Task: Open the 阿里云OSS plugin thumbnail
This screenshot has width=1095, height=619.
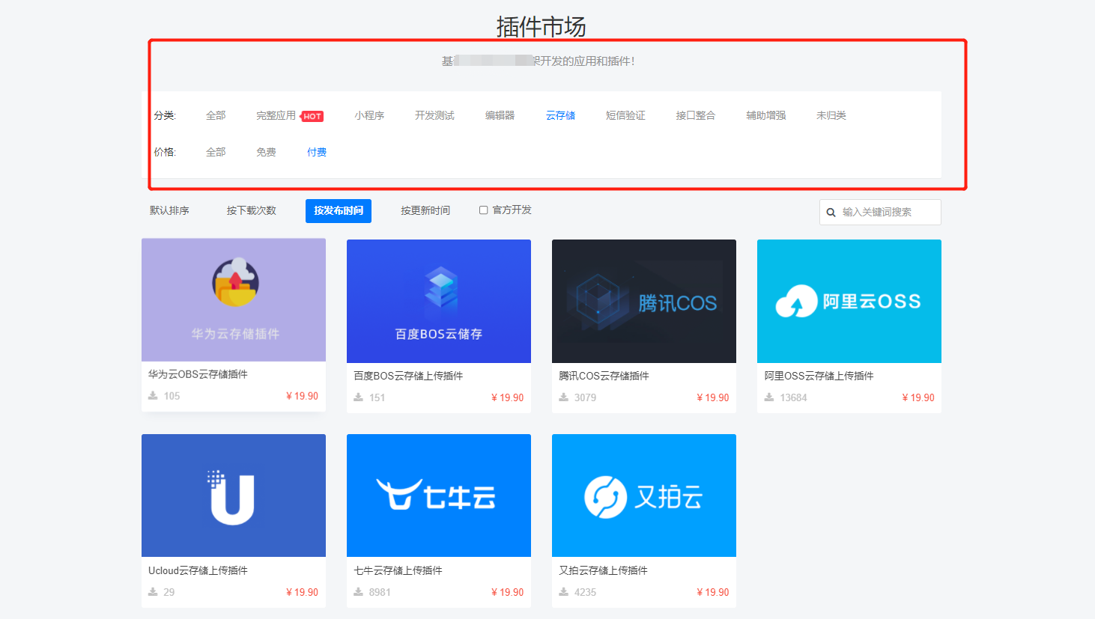Action: point(849,301)
